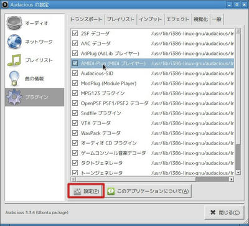The width and height of the screenshot is (249, 226).
Task: Select the MPG123 プラグイン row name
Action: click(x=103, y=93)
